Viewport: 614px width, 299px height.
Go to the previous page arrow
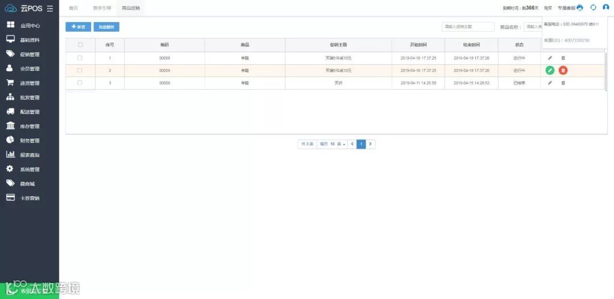tap(352, 144)
